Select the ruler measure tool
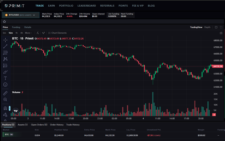 click(x=5, y=93)
